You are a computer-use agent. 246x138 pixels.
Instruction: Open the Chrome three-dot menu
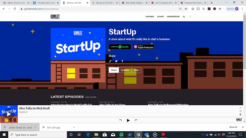pyautogui.click(x=242, y=9)
